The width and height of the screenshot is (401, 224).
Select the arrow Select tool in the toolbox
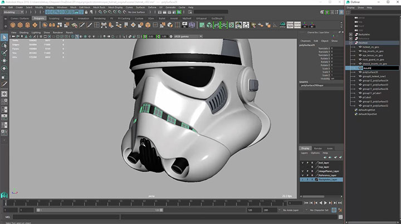click(x=4, y=37)
